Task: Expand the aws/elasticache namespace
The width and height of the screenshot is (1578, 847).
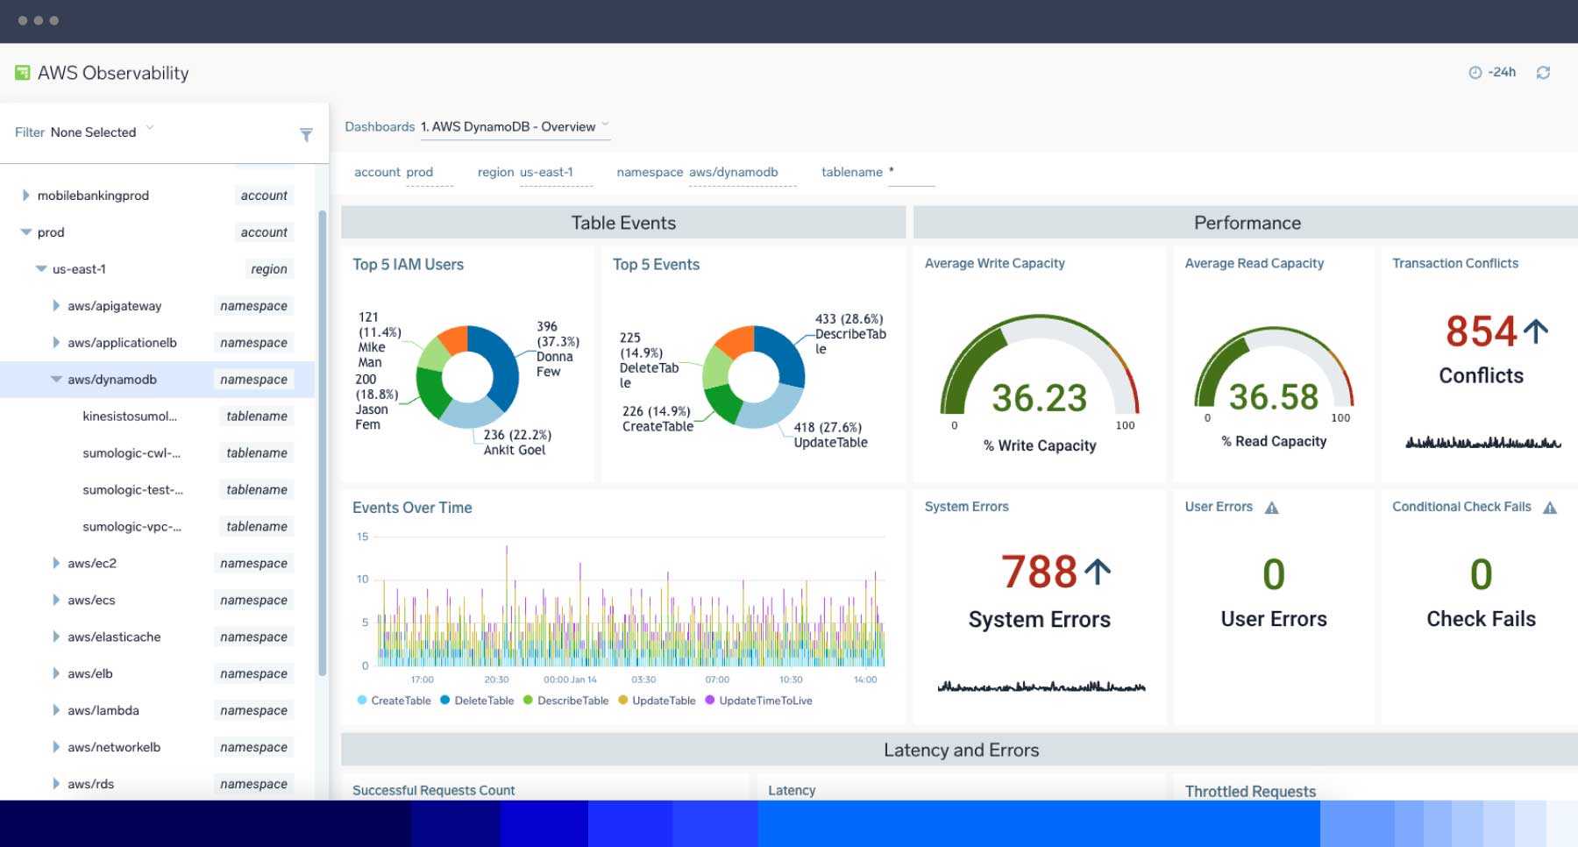Action: coord(56,637)
